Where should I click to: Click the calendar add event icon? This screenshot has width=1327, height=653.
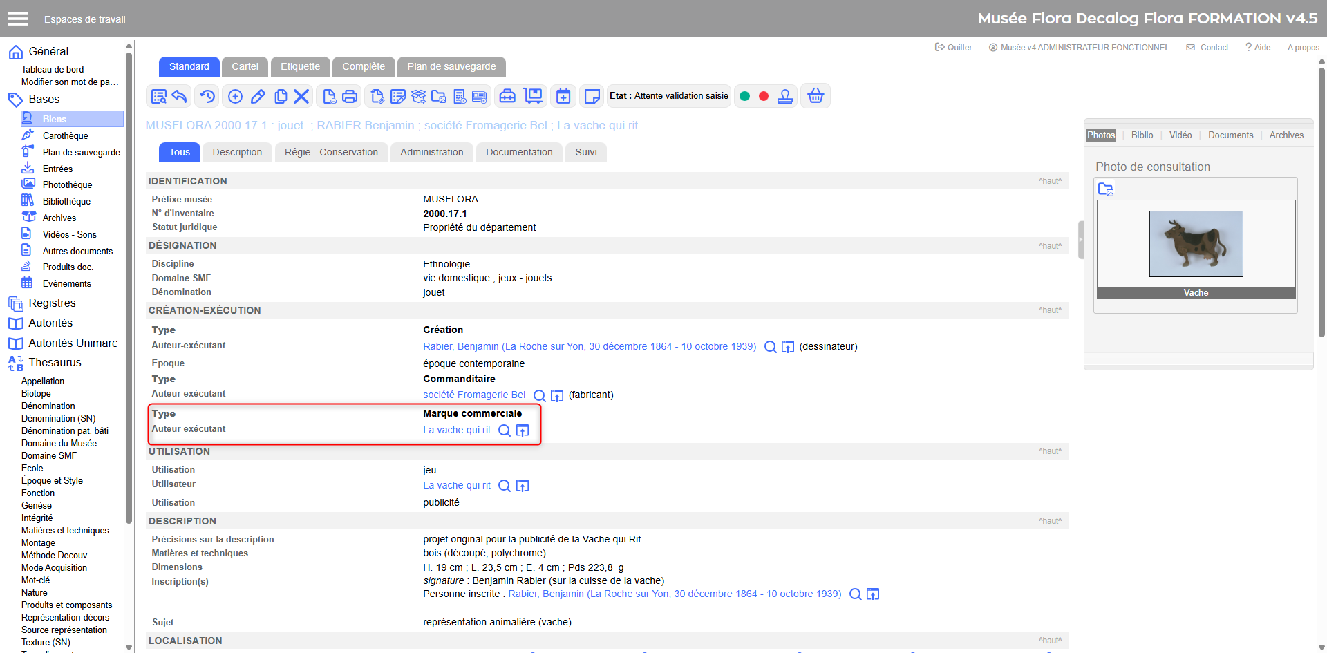click(563, 97)
